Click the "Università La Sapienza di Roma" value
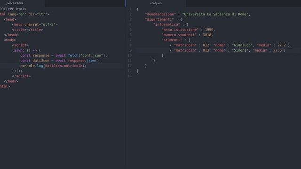Screen dimensions: 301x169 [215, 14]
